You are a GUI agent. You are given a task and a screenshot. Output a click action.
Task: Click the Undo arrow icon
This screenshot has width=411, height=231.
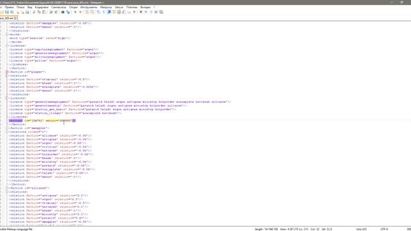click(x=51, y=12)
